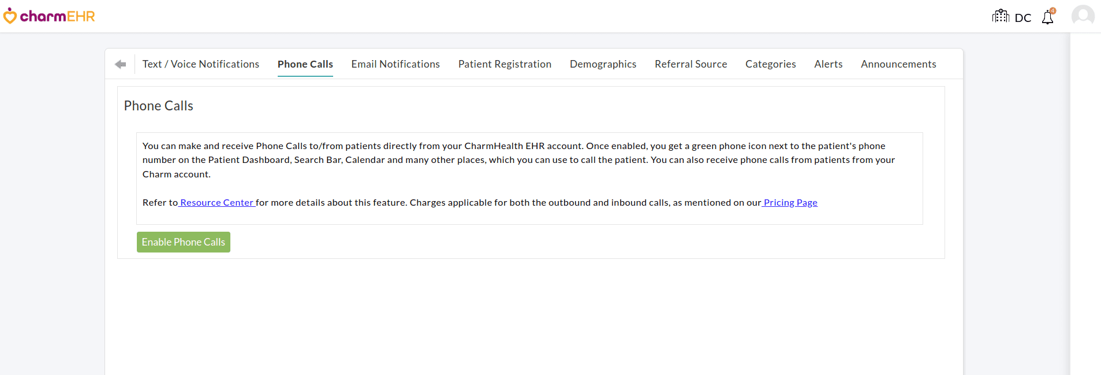Go to the Patient Registration tab
Image resolution: width=1101 pixels, height=375 pixels.
tap(505, 64)
